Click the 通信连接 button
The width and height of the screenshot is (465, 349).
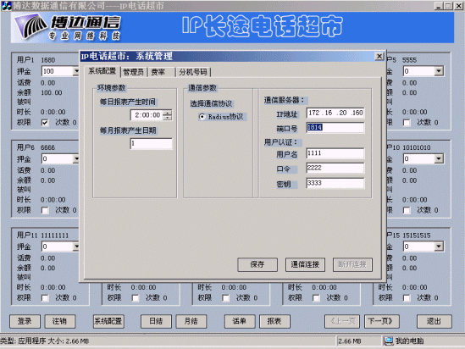[305, 264]
